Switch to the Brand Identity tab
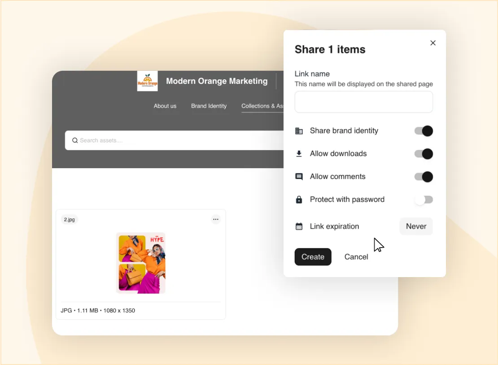The width and height of the screenshot is (498, 365). [x=209, y=106]
